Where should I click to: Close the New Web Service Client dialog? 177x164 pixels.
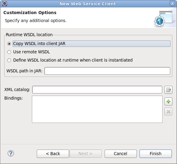coord(172,4)
